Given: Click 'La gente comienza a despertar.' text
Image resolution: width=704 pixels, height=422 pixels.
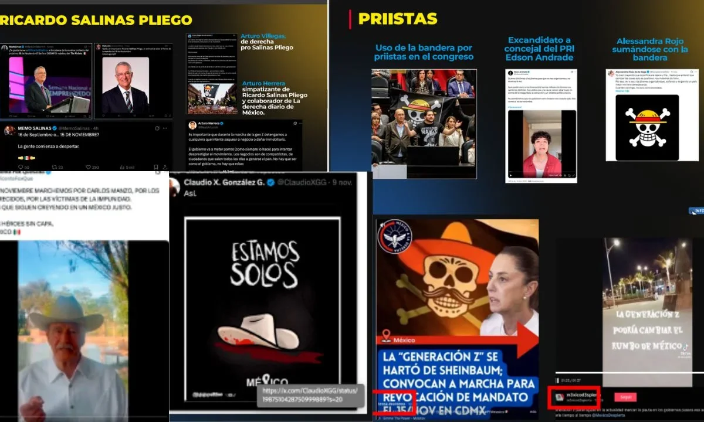Looking at the screenshot, I should pos(48,146).
